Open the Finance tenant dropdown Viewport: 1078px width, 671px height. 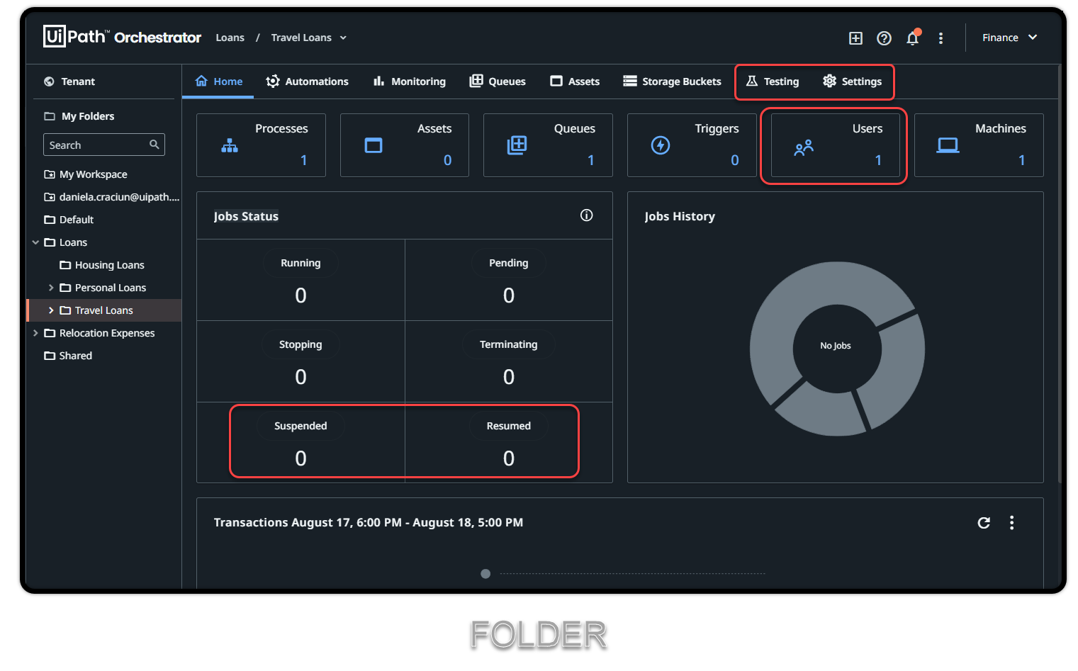point(1009,38)
